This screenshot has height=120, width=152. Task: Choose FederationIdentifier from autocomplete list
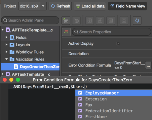click(x=114, y=111)
